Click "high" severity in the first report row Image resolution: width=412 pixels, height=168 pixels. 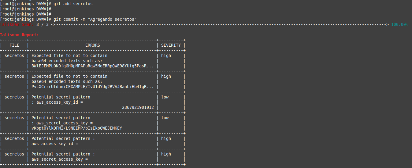click(x=166, y=55)
